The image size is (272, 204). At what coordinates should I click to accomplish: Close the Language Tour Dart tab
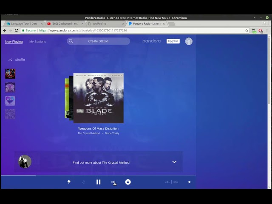(x=42, y=24)
